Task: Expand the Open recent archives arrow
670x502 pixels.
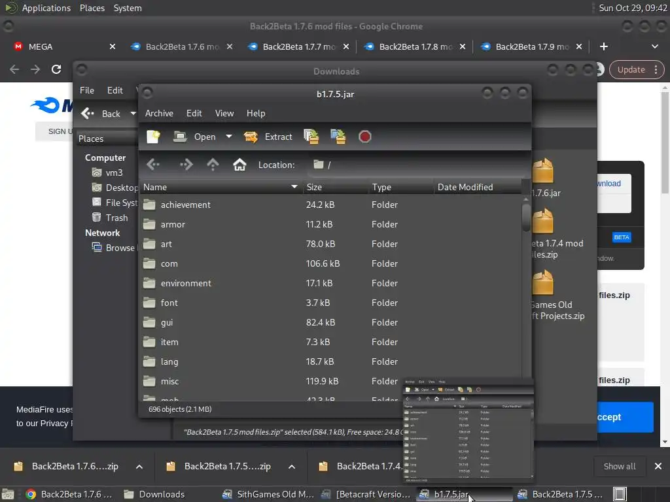Action: coord(229,137)
